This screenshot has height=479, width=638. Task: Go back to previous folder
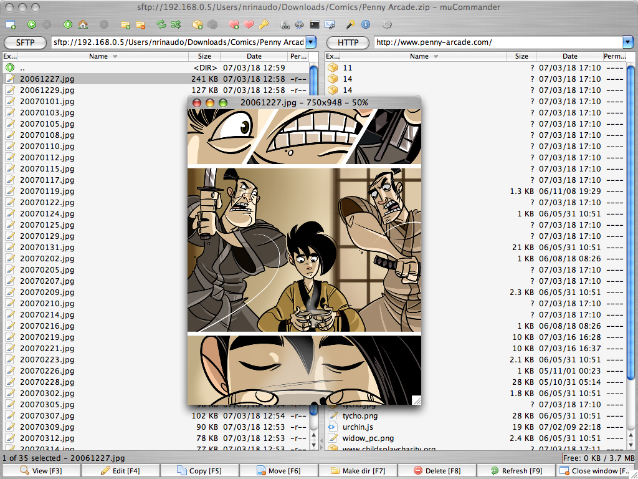coord(32,25)
